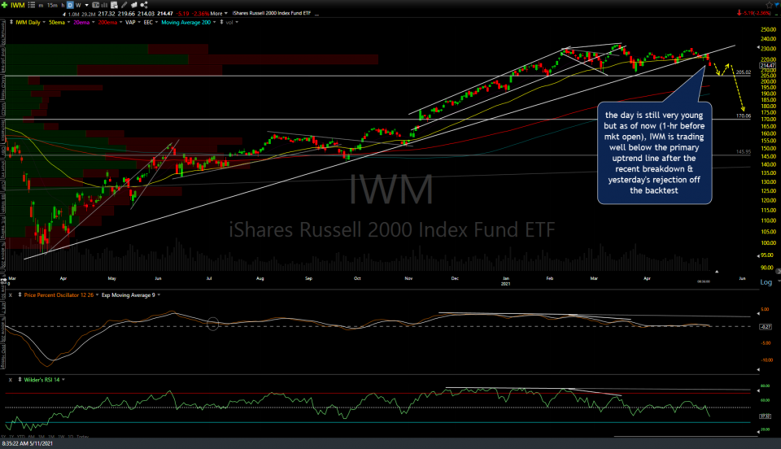Screen dimensions: 781x449
Task: Click the 29.2M volume value
Action: click(88, 14)
